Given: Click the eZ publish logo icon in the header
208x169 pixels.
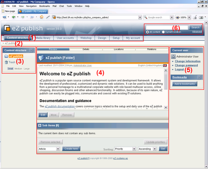Looking at the screenshot, I should point(7,28).
